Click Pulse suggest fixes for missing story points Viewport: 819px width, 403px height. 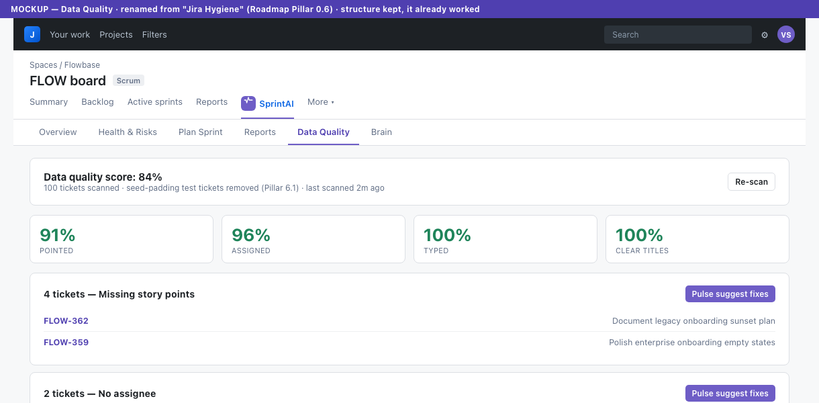click(x=730, y=294)
